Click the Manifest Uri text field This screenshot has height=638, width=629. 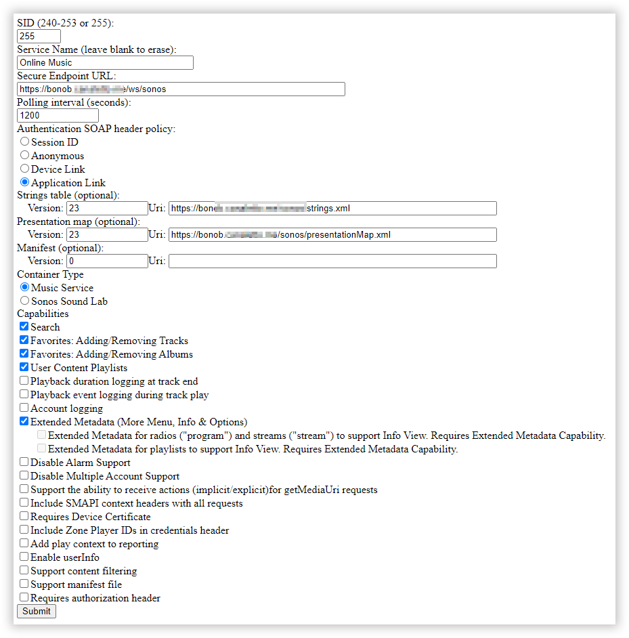(x=332, y=261)
